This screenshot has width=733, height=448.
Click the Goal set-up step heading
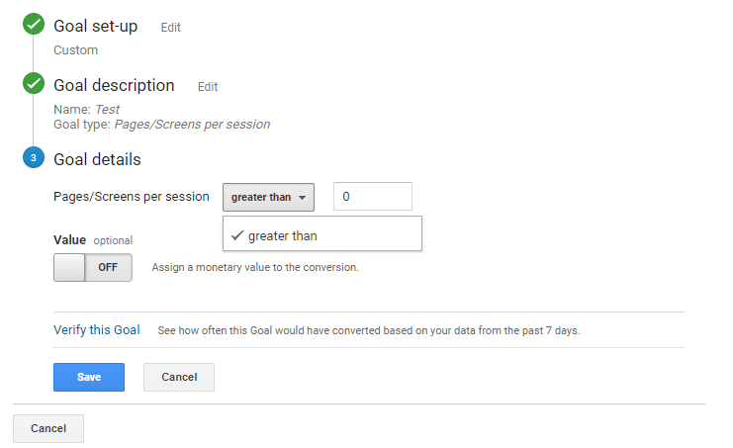pyautogui.click(x=96, y=26)
